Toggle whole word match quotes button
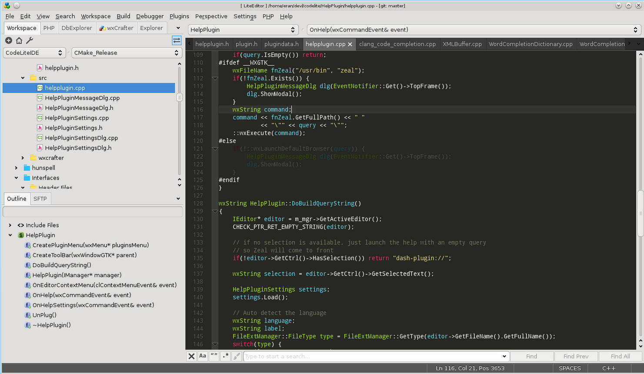This screenshot has width=644, height=374. coord(214,356)
